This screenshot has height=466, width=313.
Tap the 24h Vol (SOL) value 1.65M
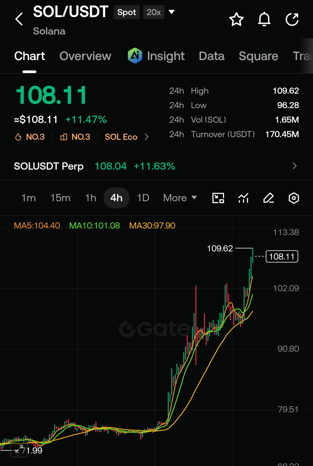pos(287,120)
